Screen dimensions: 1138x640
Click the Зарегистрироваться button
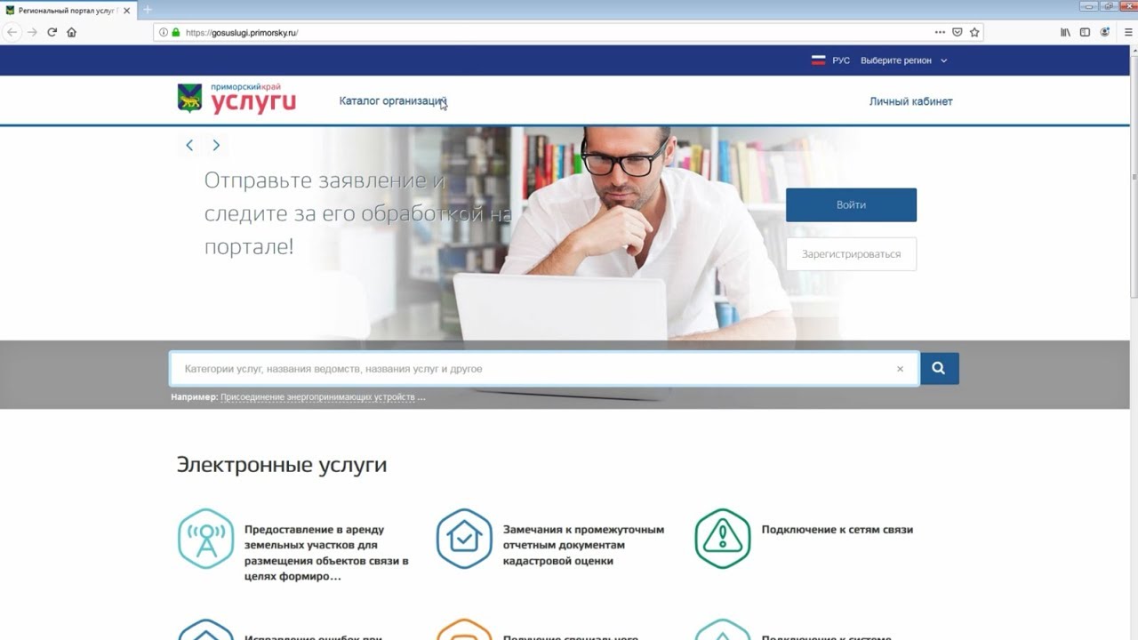point(851,253)
